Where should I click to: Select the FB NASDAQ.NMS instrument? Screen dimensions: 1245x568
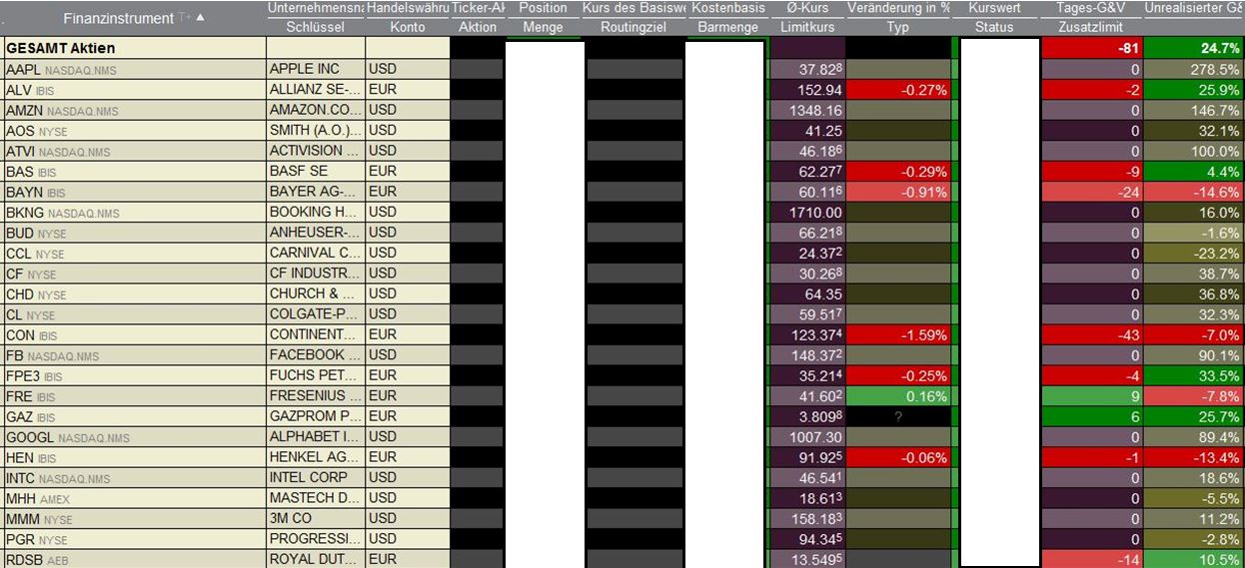pos(134,355)
